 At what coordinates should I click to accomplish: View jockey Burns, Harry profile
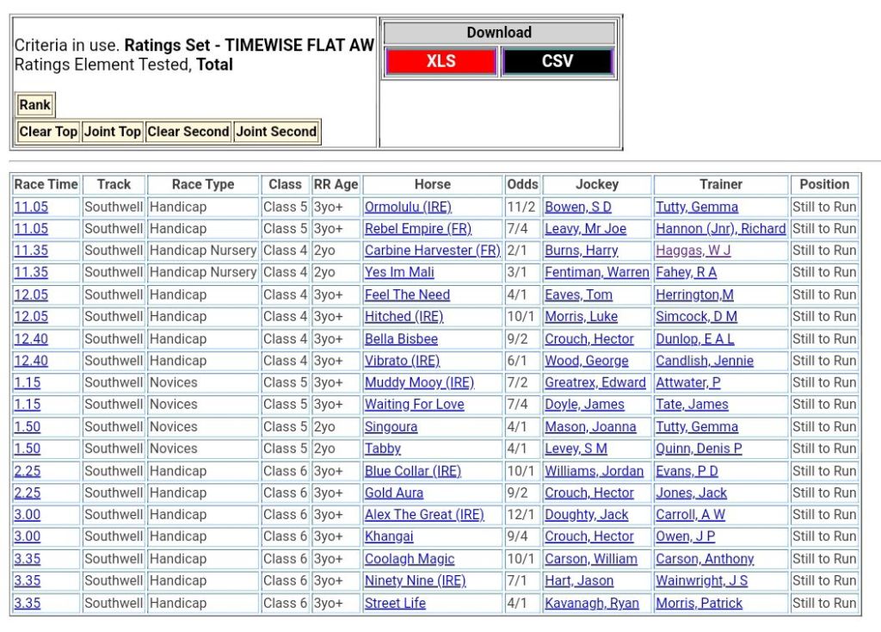coord(582,251)
